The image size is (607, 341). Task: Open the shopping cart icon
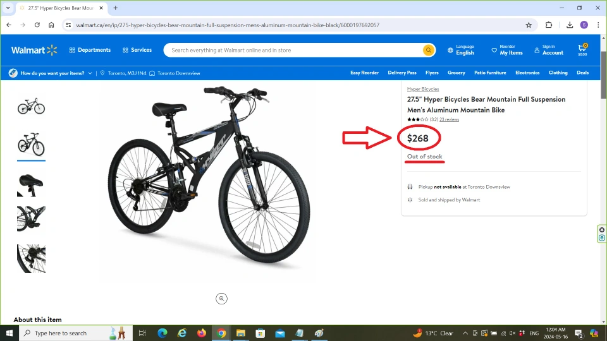tap(582, 49)
